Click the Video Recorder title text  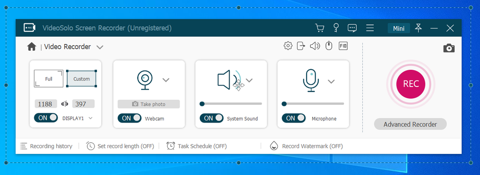point(67,47)
